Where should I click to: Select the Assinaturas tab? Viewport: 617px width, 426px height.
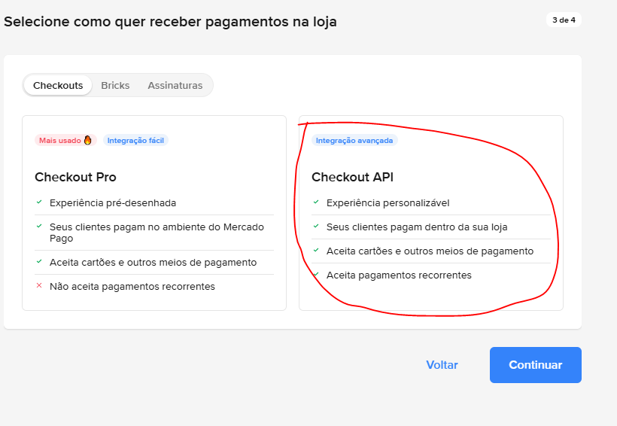(x=175, y=85)
